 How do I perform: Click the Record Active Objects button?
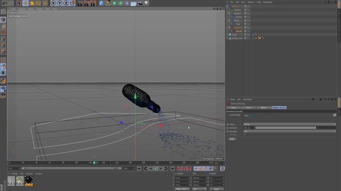180,169
